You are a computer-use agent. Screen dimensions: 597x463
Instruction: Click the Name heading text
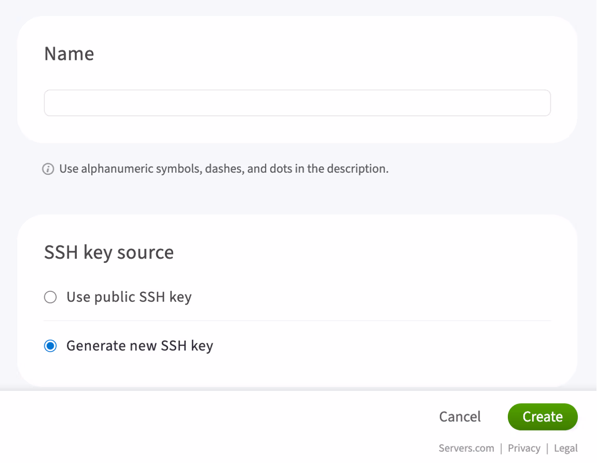click(69, 54)
